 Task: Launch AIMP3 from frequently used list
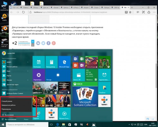(x=16, y=62)
